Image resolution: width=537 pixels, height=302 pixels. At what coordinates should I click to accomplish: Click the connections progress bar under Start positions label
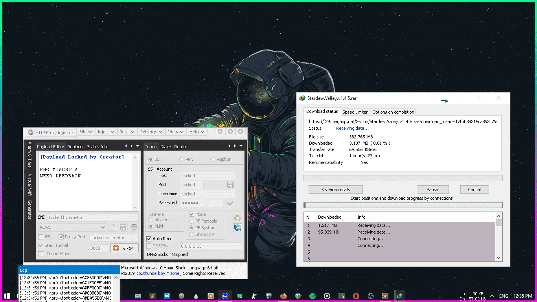pyautogui.click(x=403, y=205)
